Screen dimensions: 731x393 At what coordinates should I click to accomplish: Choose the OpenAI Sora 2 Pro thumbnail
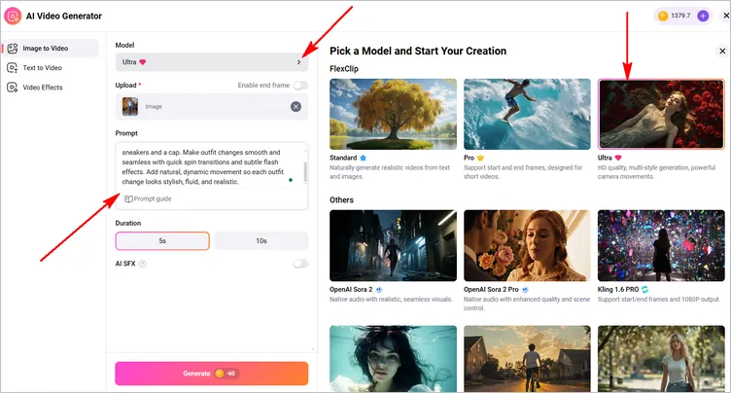(527, 245)
